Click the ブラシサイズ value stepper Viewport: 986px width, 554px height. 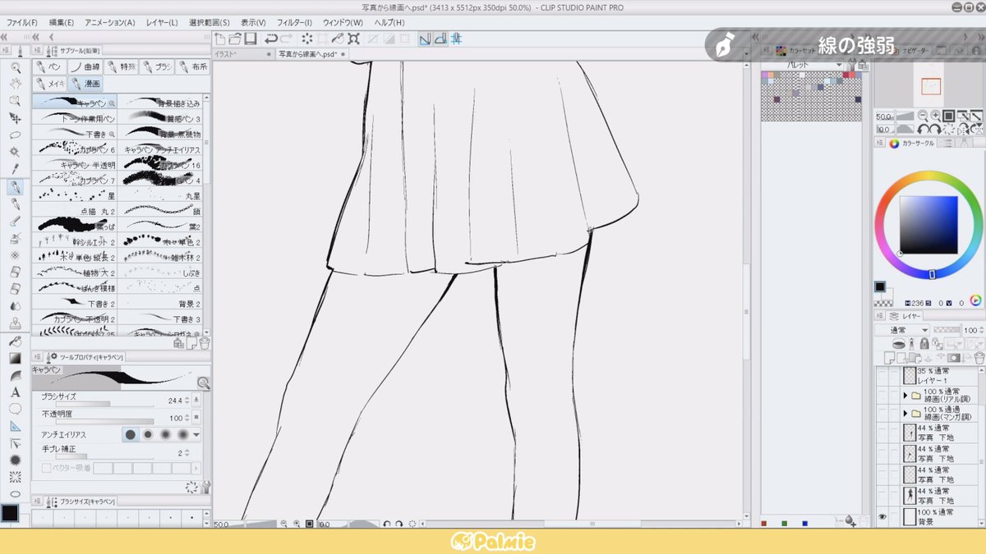(x=187, y=401)
